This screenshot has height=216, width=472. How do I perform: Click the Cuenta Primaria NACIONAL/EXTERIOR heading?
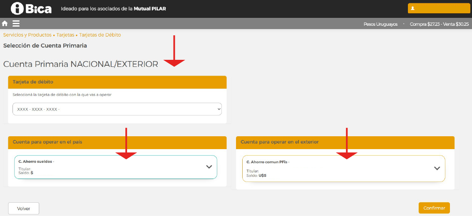click(81, 64)
